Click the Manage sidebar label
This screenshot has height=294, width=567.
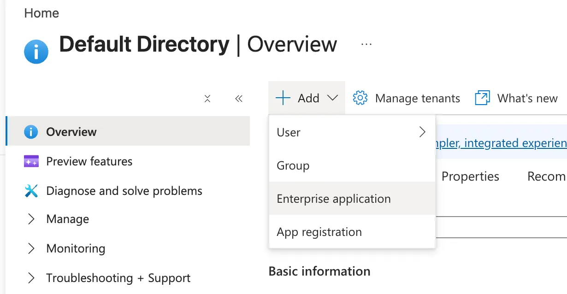pyautogui.click(x=68, y=219)
